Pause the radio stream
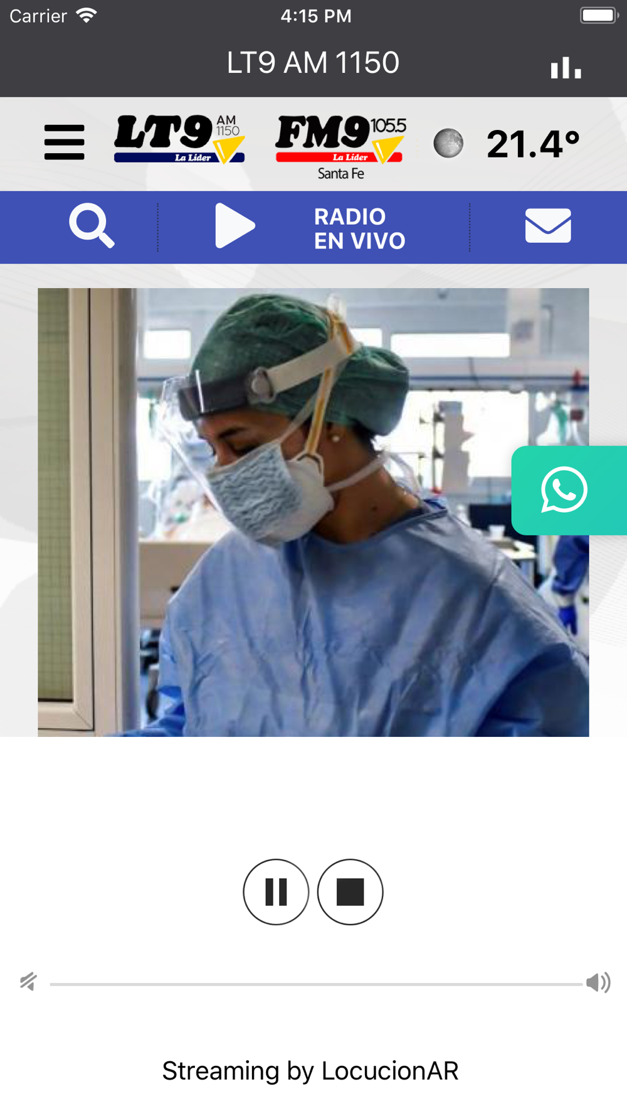Screen dimensions: 627x1116 click(x=276, y=891)
